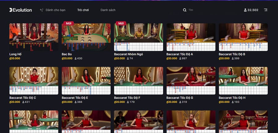
Task: Click the Baccarat Tốc Độ H title
Action: 232,98
